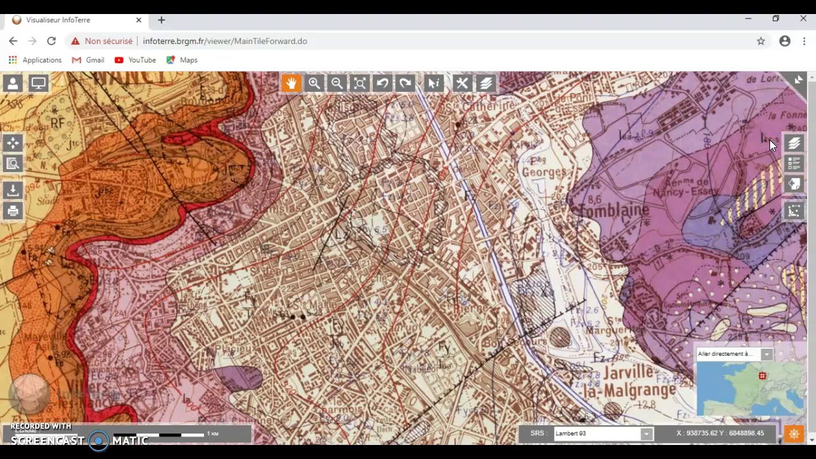Open a new browser tab

(161, 20)
